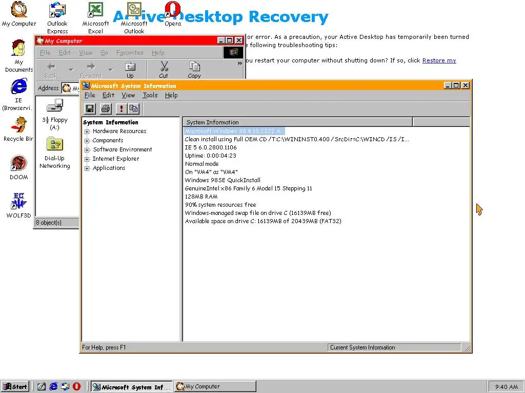Click the Forward button in My Computer toolbar
525x393 pixels.
tap(90, 70)
